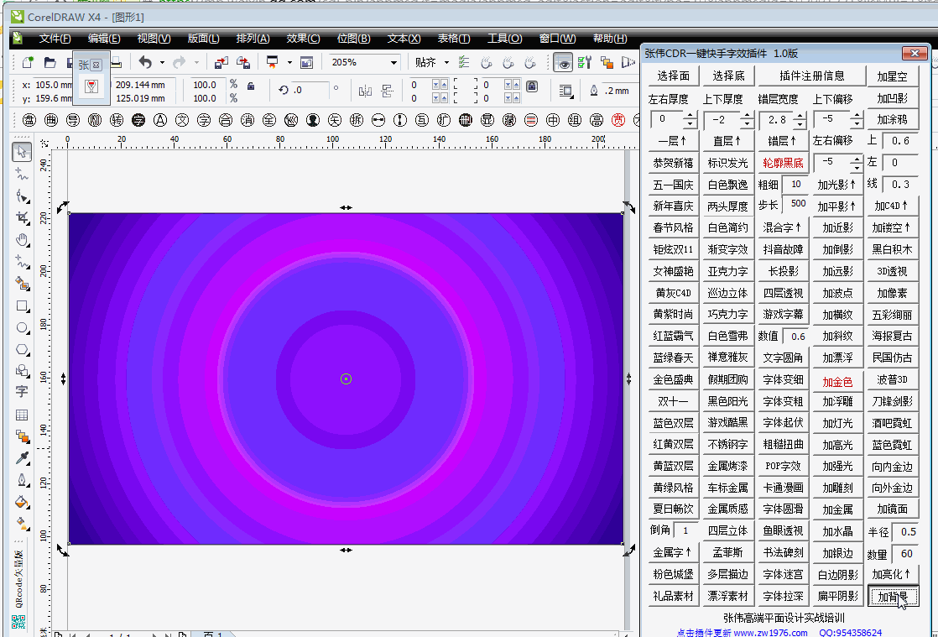Screen dimensions: 938x637
Task: Click the 插件注册信息 button
Action: (x=812, y=76)
